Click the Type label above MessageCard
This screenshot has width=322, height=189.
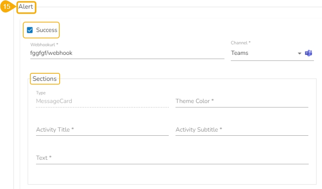coord(41,93)
